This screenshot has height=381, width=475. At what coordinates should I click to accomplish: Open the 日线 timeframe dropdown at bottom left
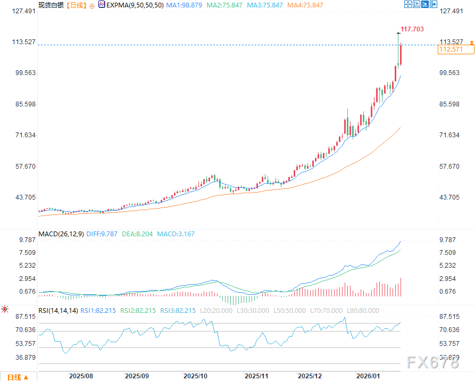point(14,377)
